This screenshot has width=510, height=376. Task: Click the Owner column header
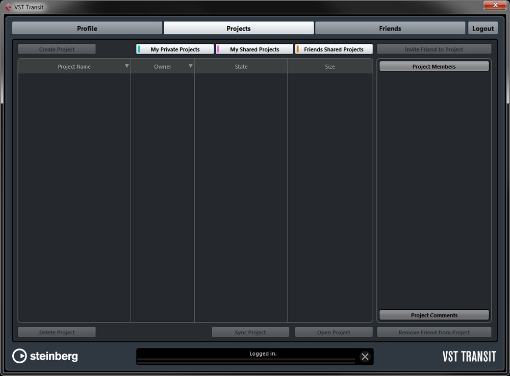click(163, 67)
